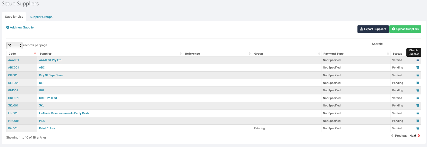Focus the Search input field
The width and height of the screenshot is (427, 147).
click(402, 45)
